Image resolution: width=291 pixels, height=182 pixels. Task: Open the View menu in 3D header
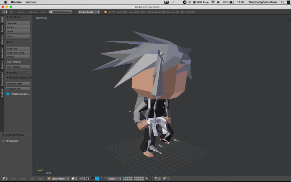coord(13,179)
